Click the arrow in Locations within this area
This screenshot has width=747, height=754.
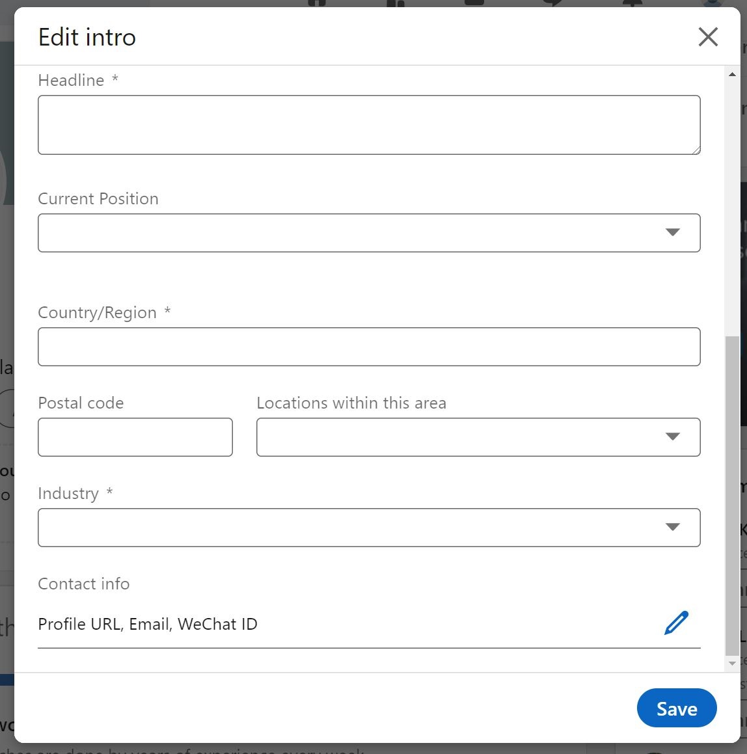(672, 437)
